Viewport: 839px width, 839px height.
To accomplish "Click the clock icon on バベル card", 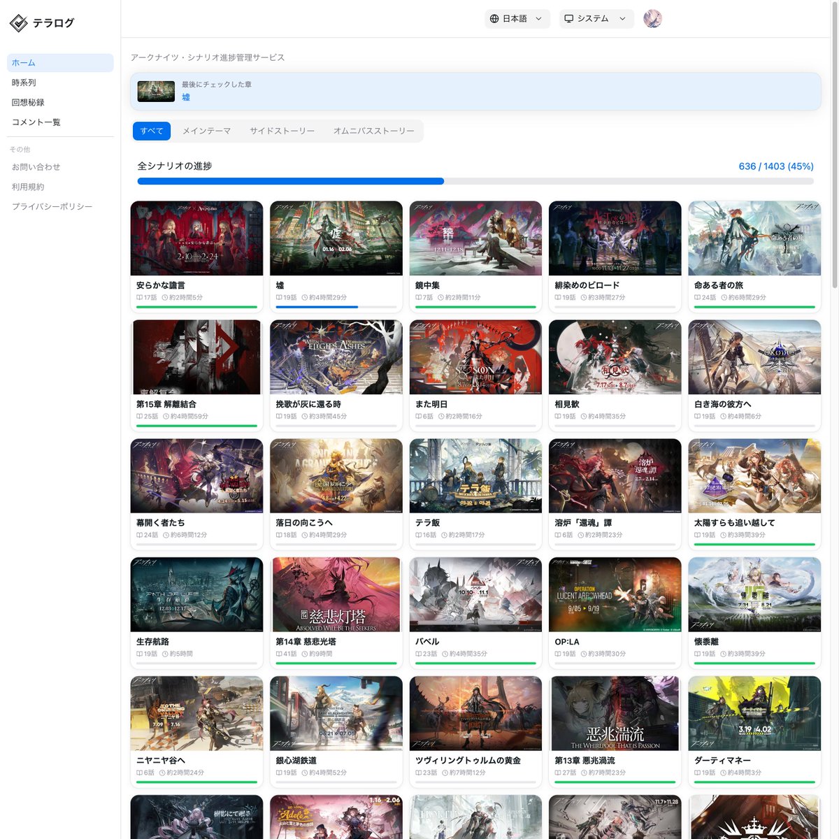I will point(445,654).
